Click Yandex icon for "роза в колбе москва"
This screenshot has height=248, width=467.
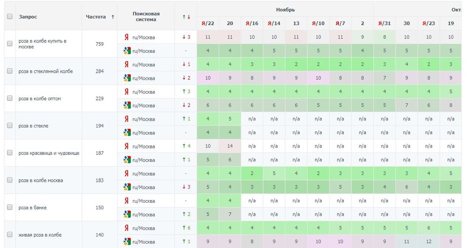(x=126, y=173)
